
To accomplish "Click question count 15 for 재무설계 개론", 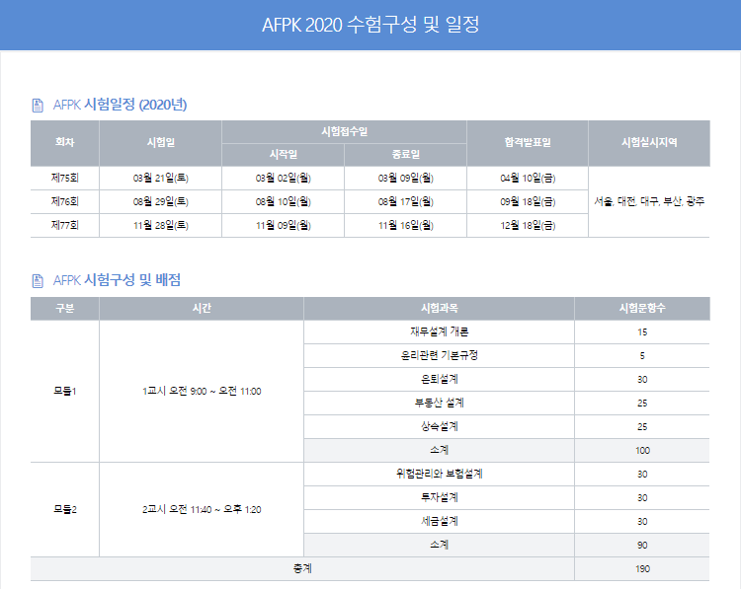I will click(642, 332).
